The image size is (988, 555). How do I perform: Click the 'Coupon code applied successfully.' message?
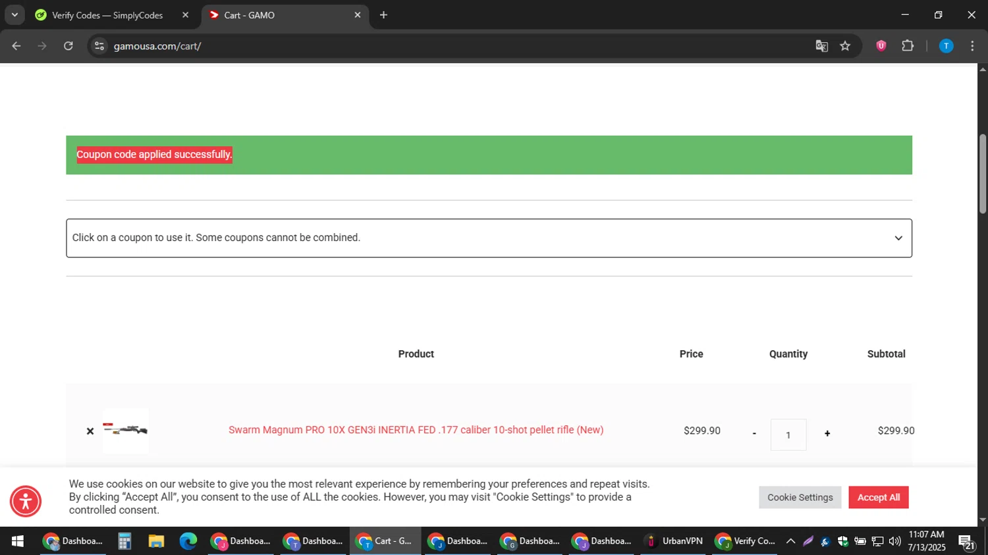click(x=154, y=155)
